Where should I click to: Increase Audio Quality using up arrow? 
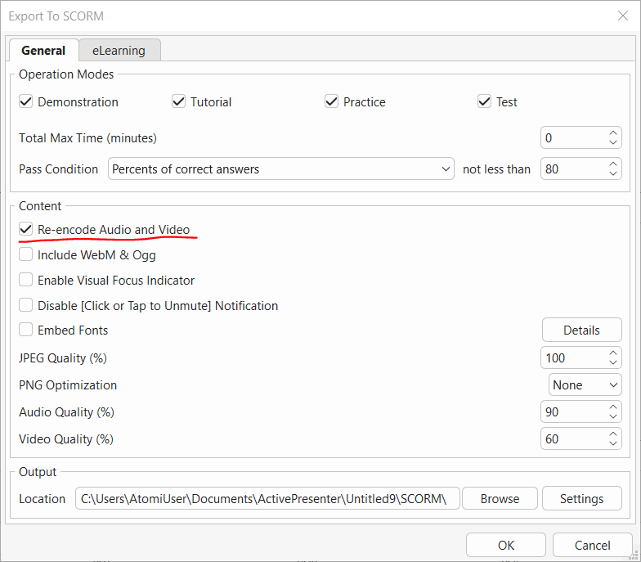pos(613,407)
